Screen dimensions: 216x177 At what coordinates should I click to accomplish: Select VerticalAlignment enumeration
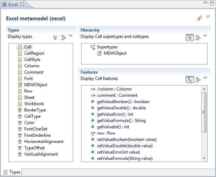[41, 154]
